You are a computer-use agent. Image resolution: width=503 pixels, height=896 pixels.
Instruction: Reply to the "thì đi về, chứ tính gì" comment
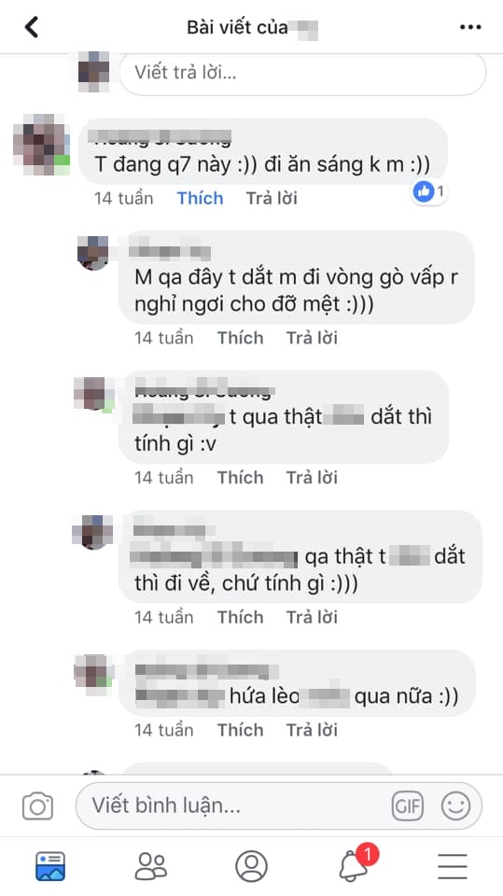(312, 617)
